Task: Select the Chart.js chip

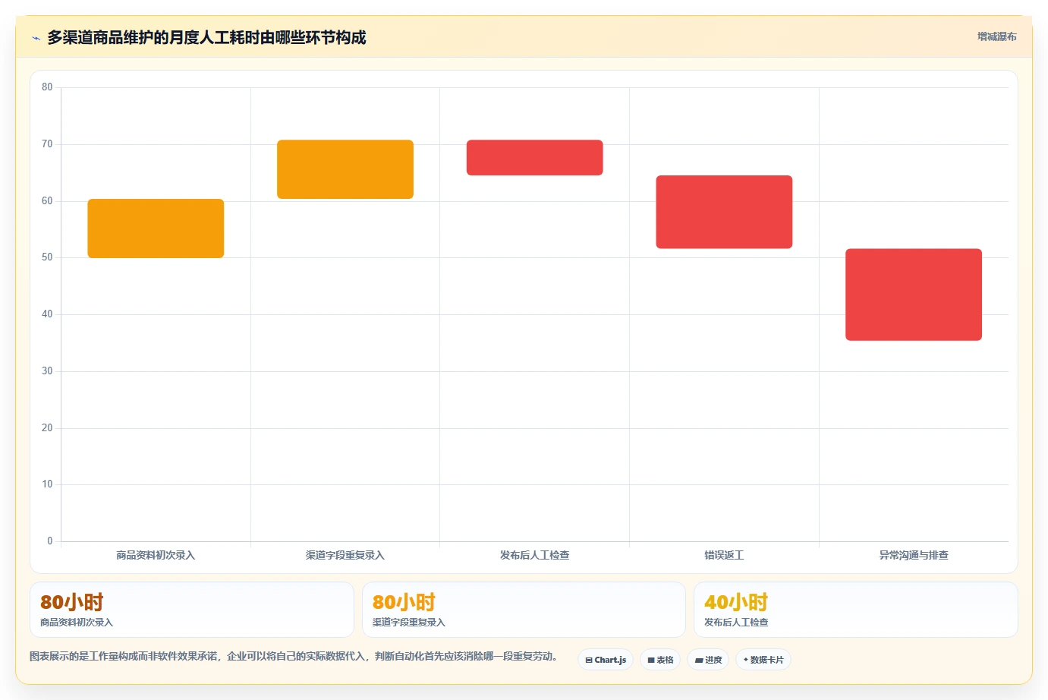Action: (606, 660)
